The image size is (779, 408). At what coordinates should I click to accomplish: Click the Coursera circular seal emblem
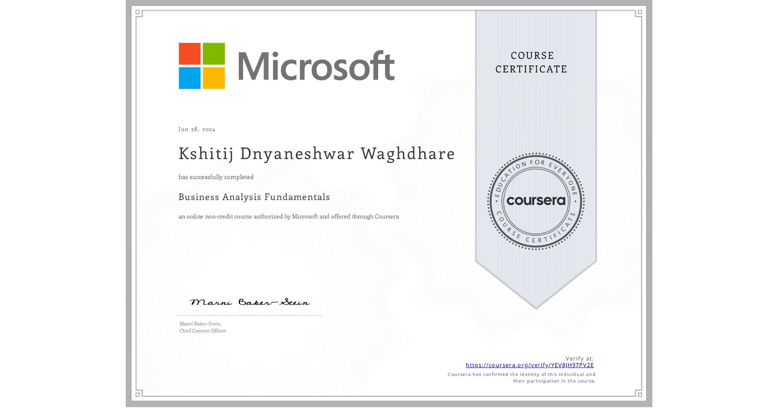tap(535, 201)
